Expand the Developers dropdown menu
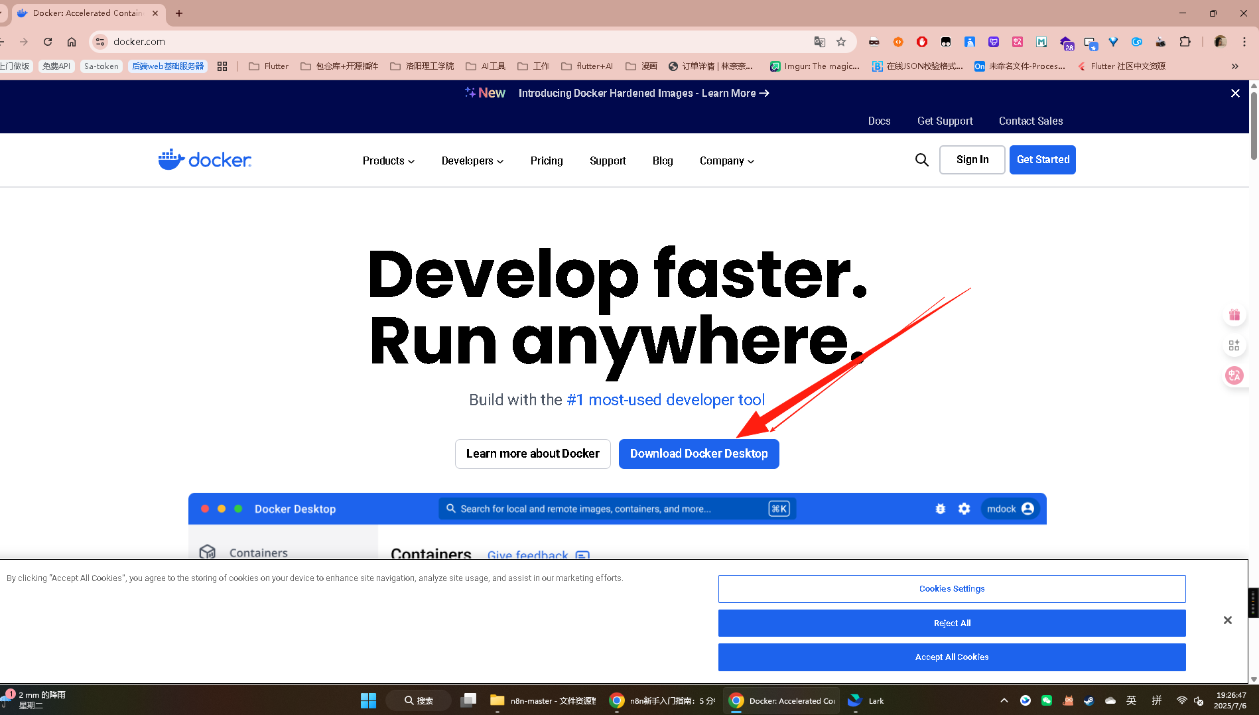 coord(472,161)
